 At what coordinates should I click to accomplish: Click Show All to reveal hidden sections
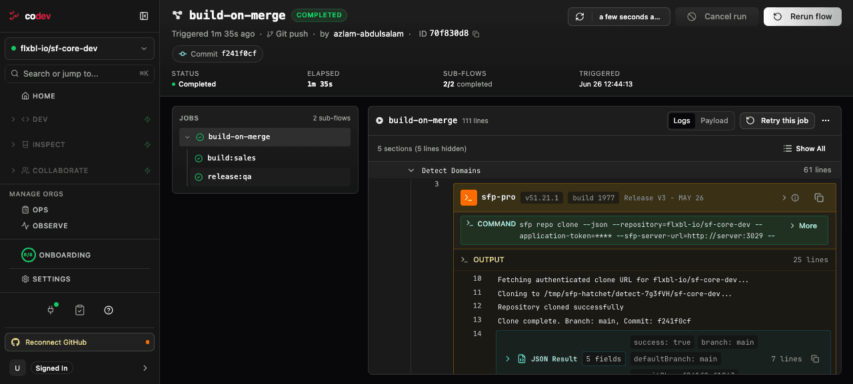pyautogui.click(x=804, y=148)
